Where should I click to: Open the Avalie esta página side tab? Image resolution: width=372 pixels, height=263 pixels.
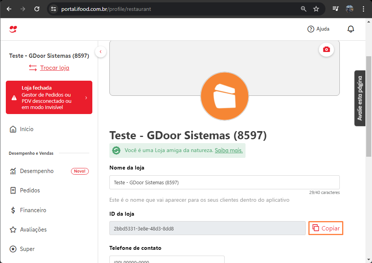tap(360, 98)
